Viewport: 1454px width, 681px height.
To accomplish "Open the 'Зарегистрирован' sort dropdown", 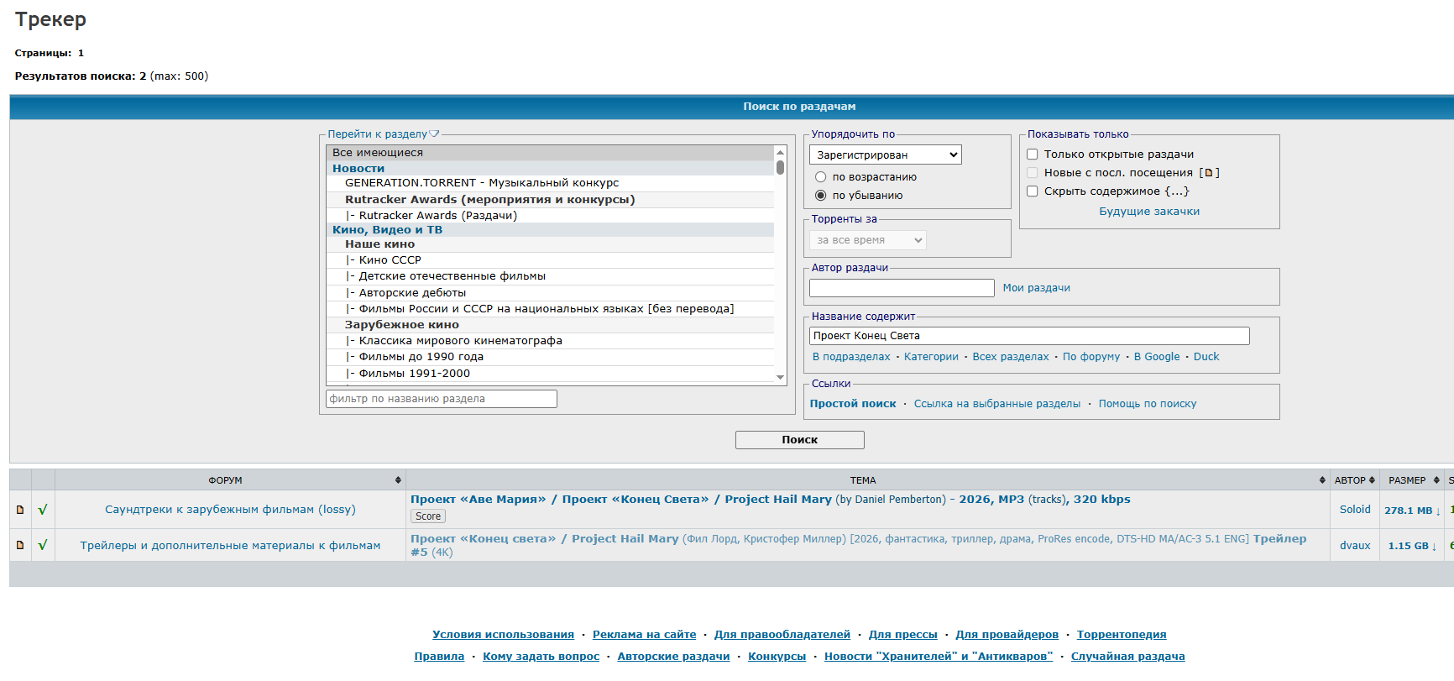I will click(x=885, y=155).
